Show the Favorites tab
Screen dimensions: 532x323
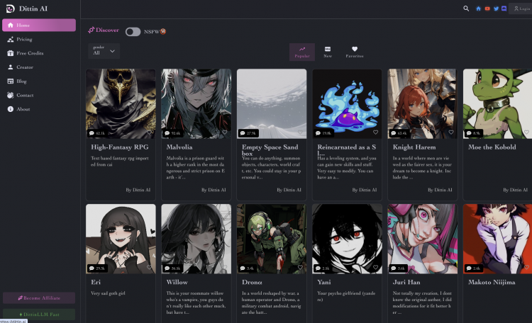(355, 52)
